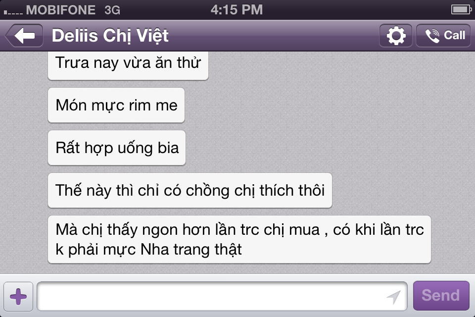Tap the phone handset icon
This screenshot has width=475, height=317.
[x=432, y=36]
